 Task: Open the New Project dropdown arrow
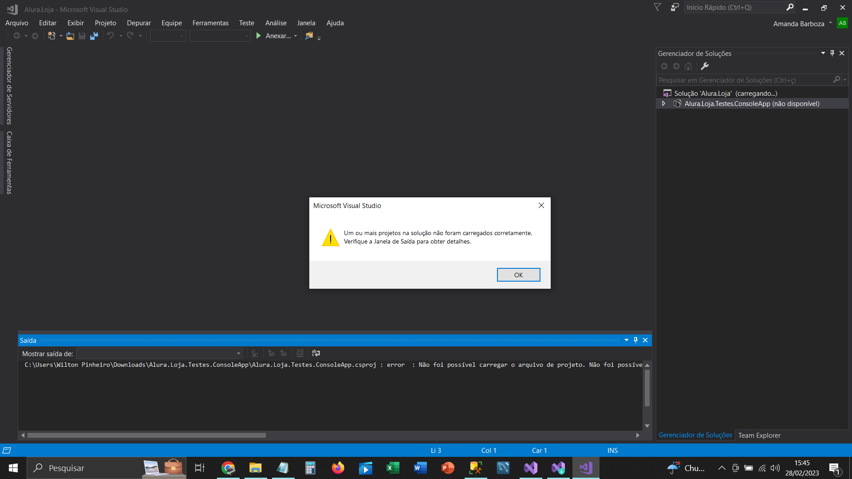[61, 36]
